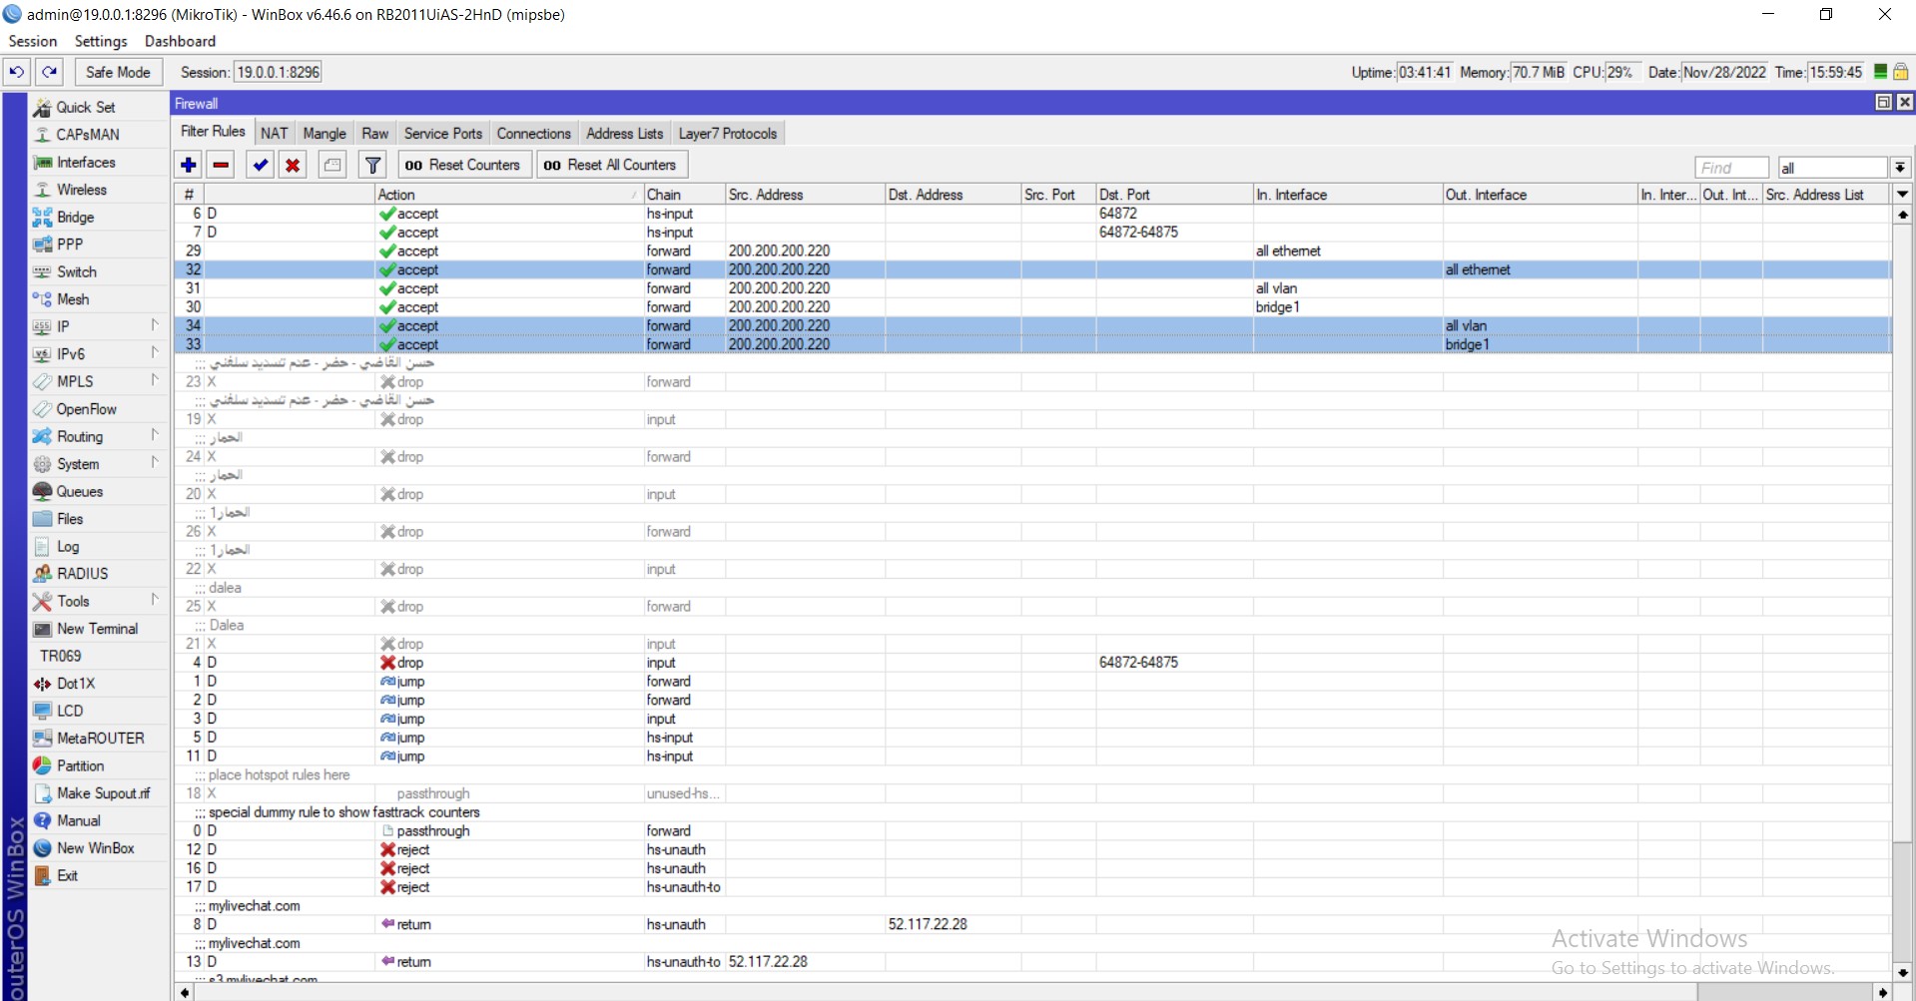Click the Reset Counters button

[463, 165]
